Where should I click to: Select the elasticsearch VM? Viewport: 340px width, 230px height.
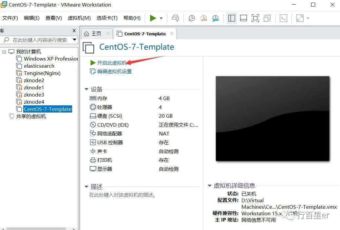[x=39, y=66]
